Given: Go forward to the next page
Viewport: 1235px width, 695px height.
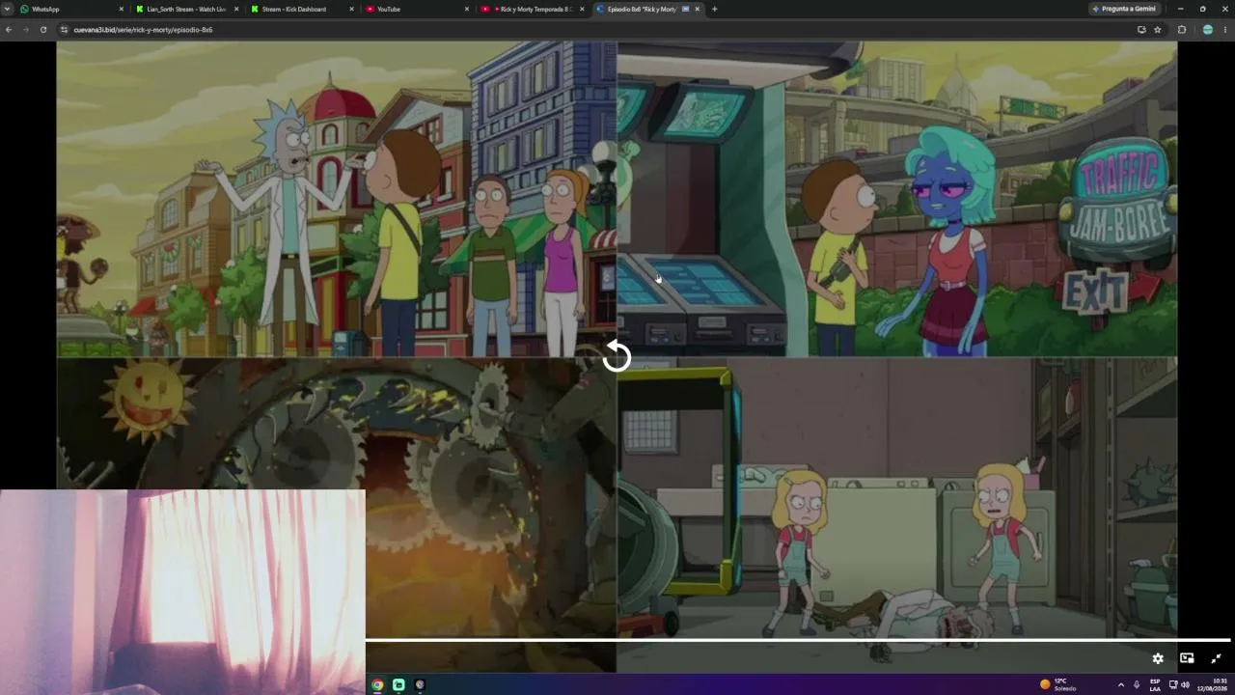Looking at the screenshot, I should click(x=26, y=30).
